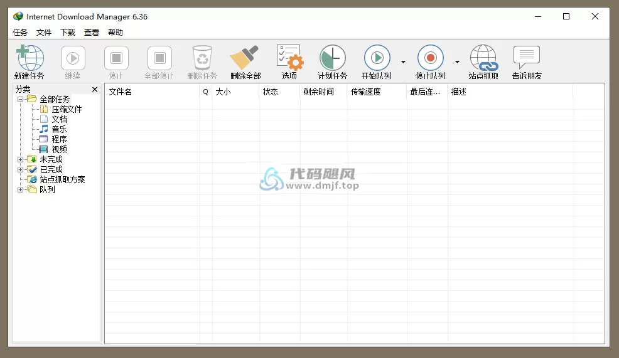The width and height of the screenshot is (619, 358).
Task: Sort by the 状态 column header
Action: click(x=279, y=92)
